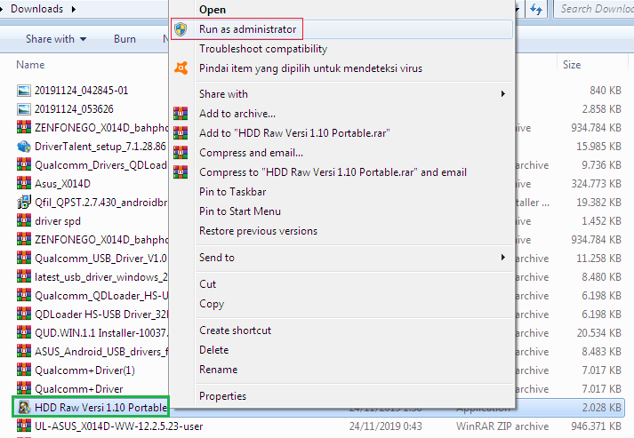Click the Qfil_QPST installer file icon
The width and height of the screenshot is (634, 438).
coord(24,202)
